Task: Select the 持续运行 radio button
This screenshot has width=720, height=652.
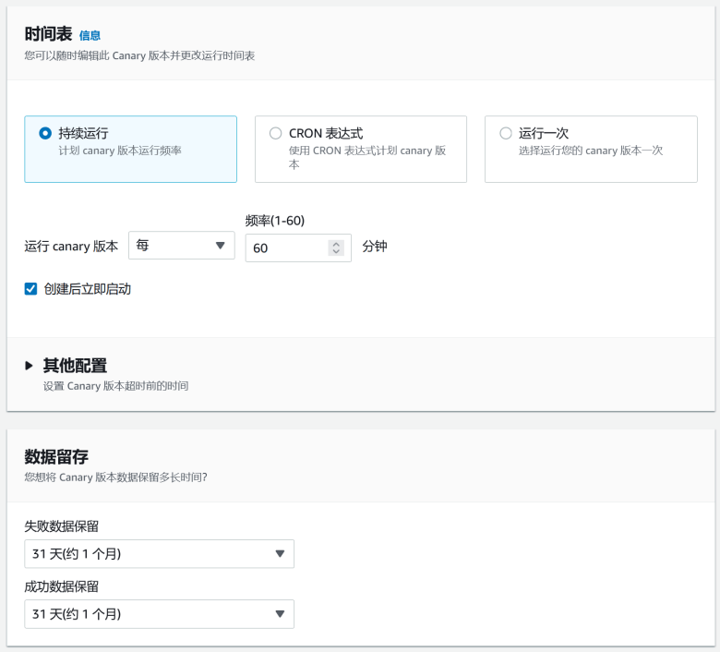Action: pyautogui.click(x=45, y=133)
